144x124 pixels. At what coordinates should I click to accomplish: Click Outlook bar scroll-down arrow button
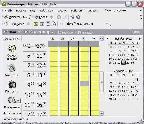[x=18, y=101]
